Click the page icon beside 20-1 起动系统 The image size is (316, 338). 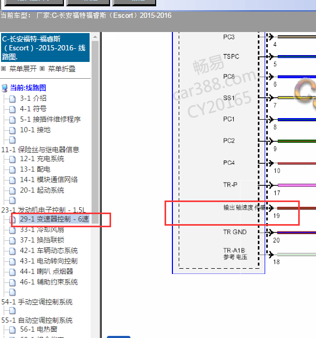tap(13, 191)
